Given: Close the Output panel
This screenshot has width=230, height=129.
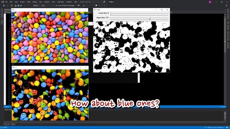Looking at the screenshot, I should point(225,107).
